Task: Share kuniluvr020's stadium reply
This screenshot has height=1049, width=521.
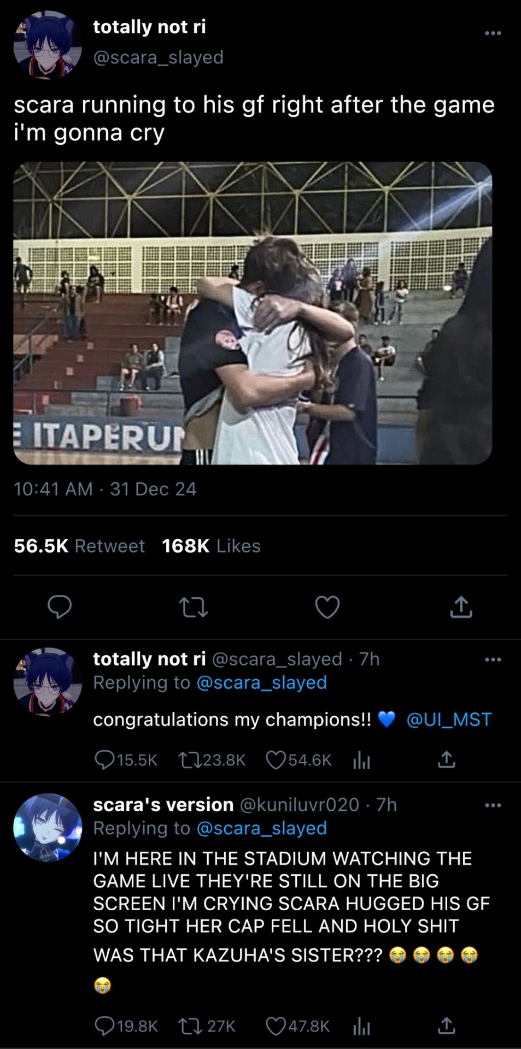Action: [446, 1027]
